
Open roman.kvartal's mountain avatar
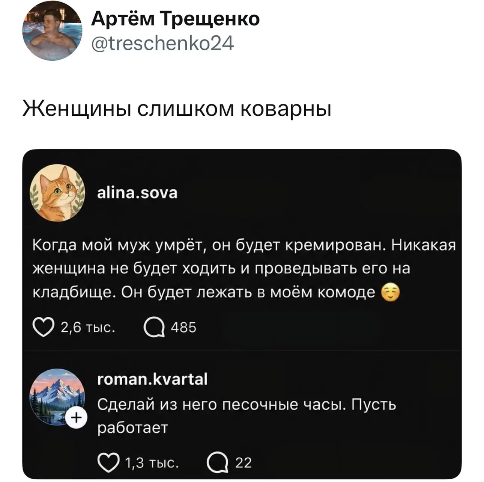point(57,397)
